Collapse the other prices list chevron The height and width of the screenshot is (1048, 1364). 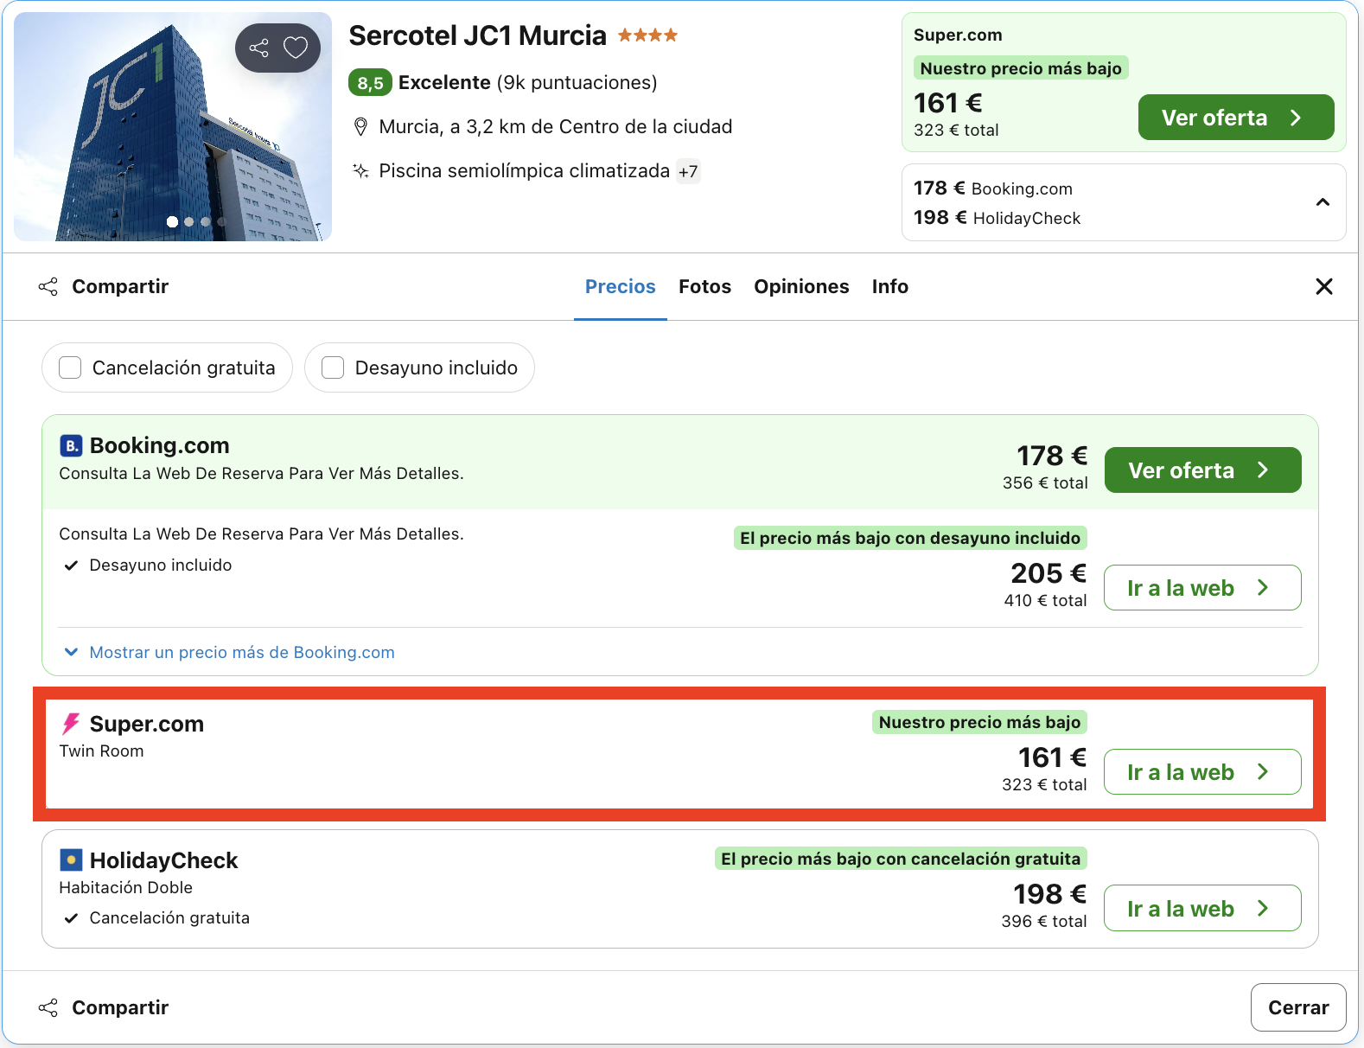[1323, 202]
